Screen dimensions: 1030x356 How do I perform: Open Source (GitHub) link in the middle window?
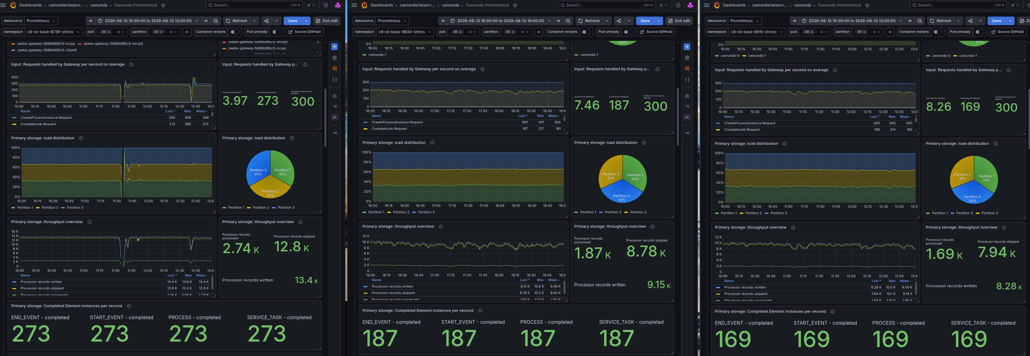pyautogui.click(x=656, y=32)
